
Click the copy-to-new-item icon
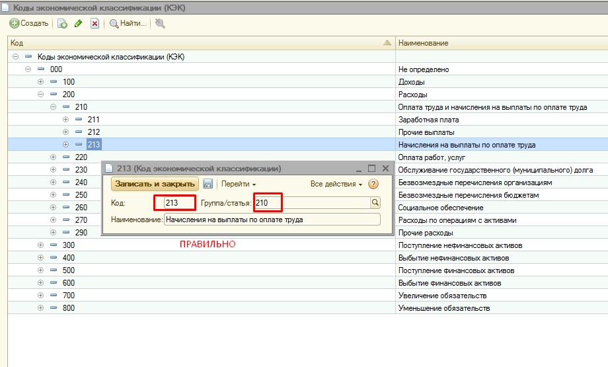[x=62, y=24]
